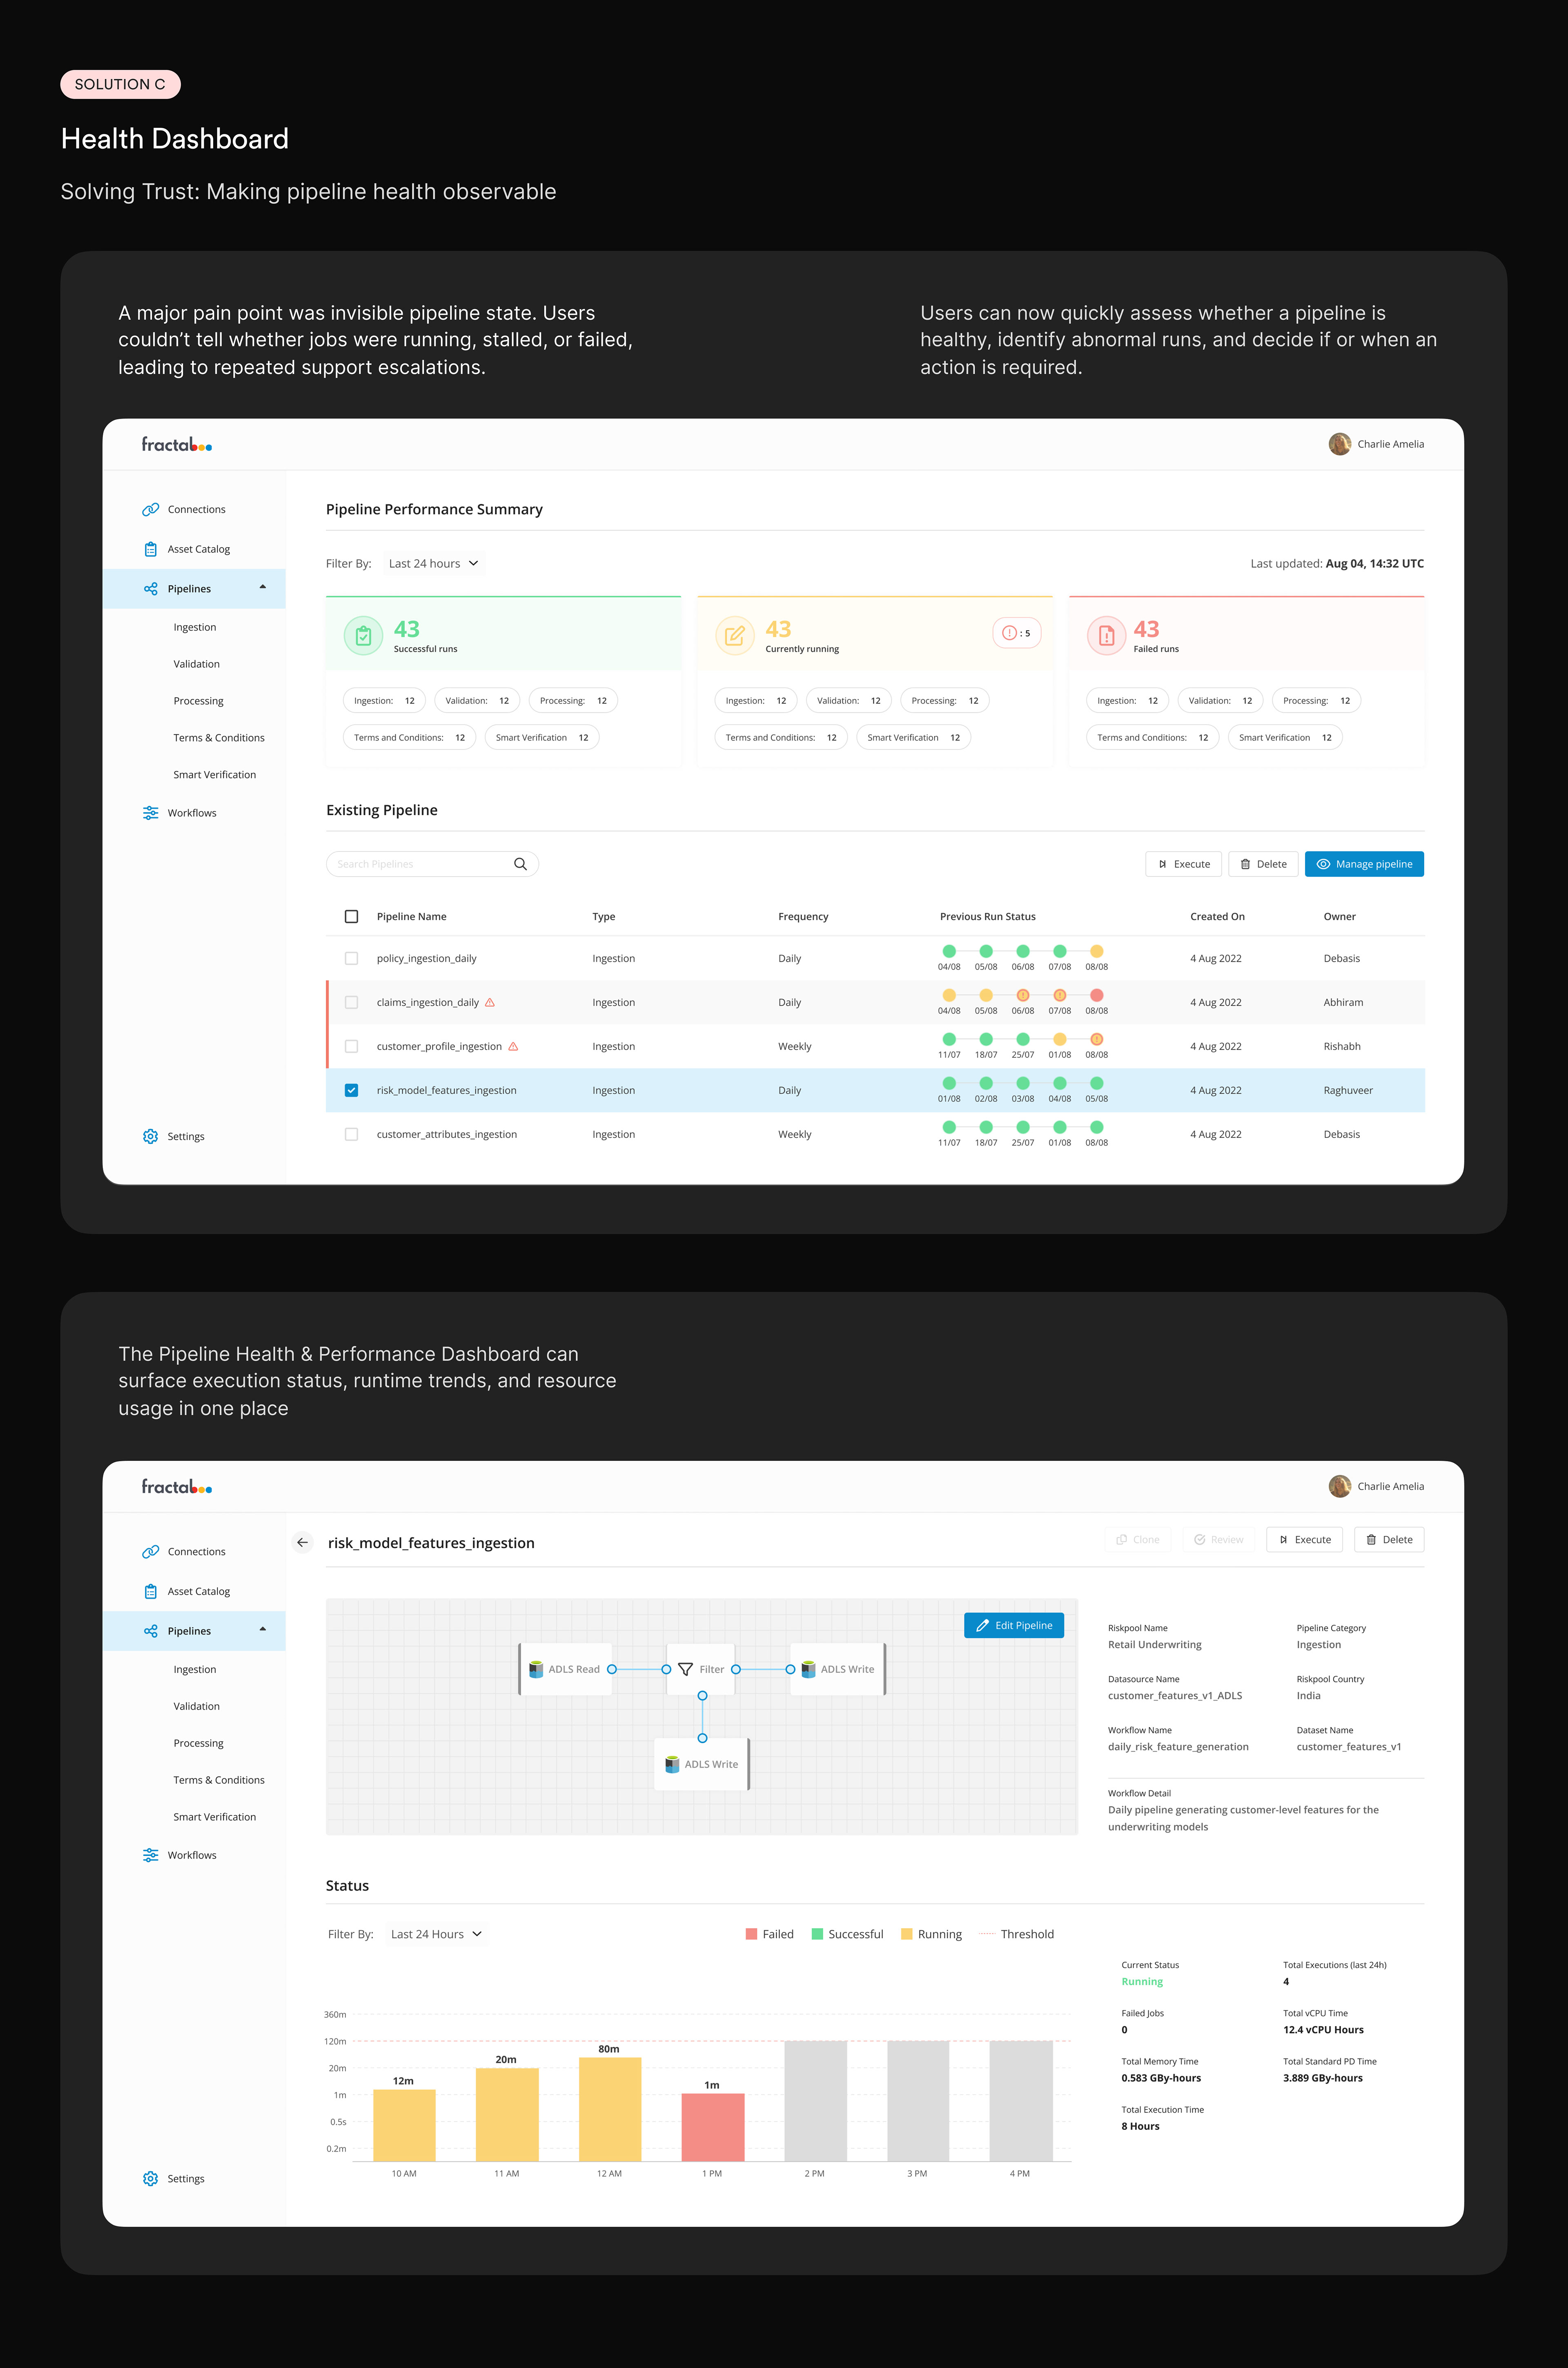Click the red Failed legend swatch
Viewport: 1568px width, 2368px height.
click(x=751, y=1934)
